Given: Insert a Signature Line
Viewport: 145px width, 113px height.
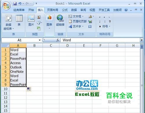Looking at the screenshot, I should [x=90, y=16].
